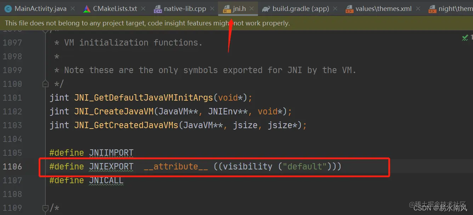Click line number 1101 in the gutter
Screen dimensions: 473x215
[12, 98]
